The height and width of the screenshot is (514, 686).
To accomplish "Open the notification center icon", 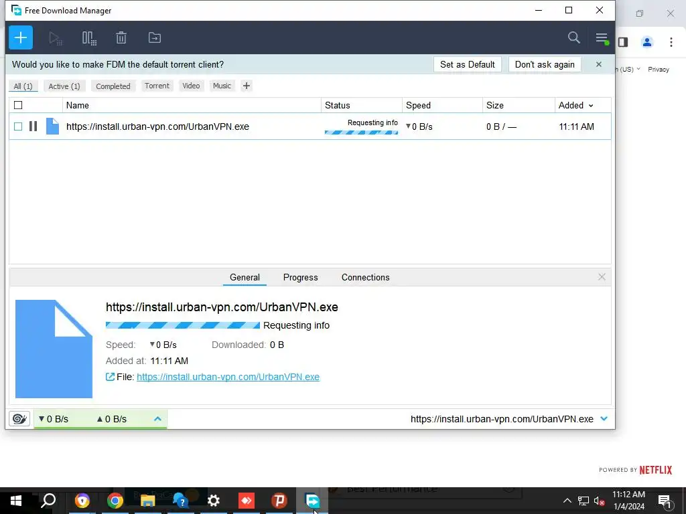I will (x=665, y=501).
